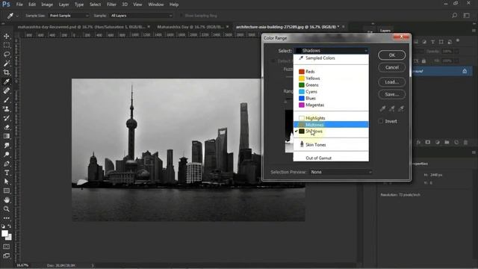This screenshot has width=478, height=269.
Task: Toggle Quick Mask mode icon
Action: point(7,247)
